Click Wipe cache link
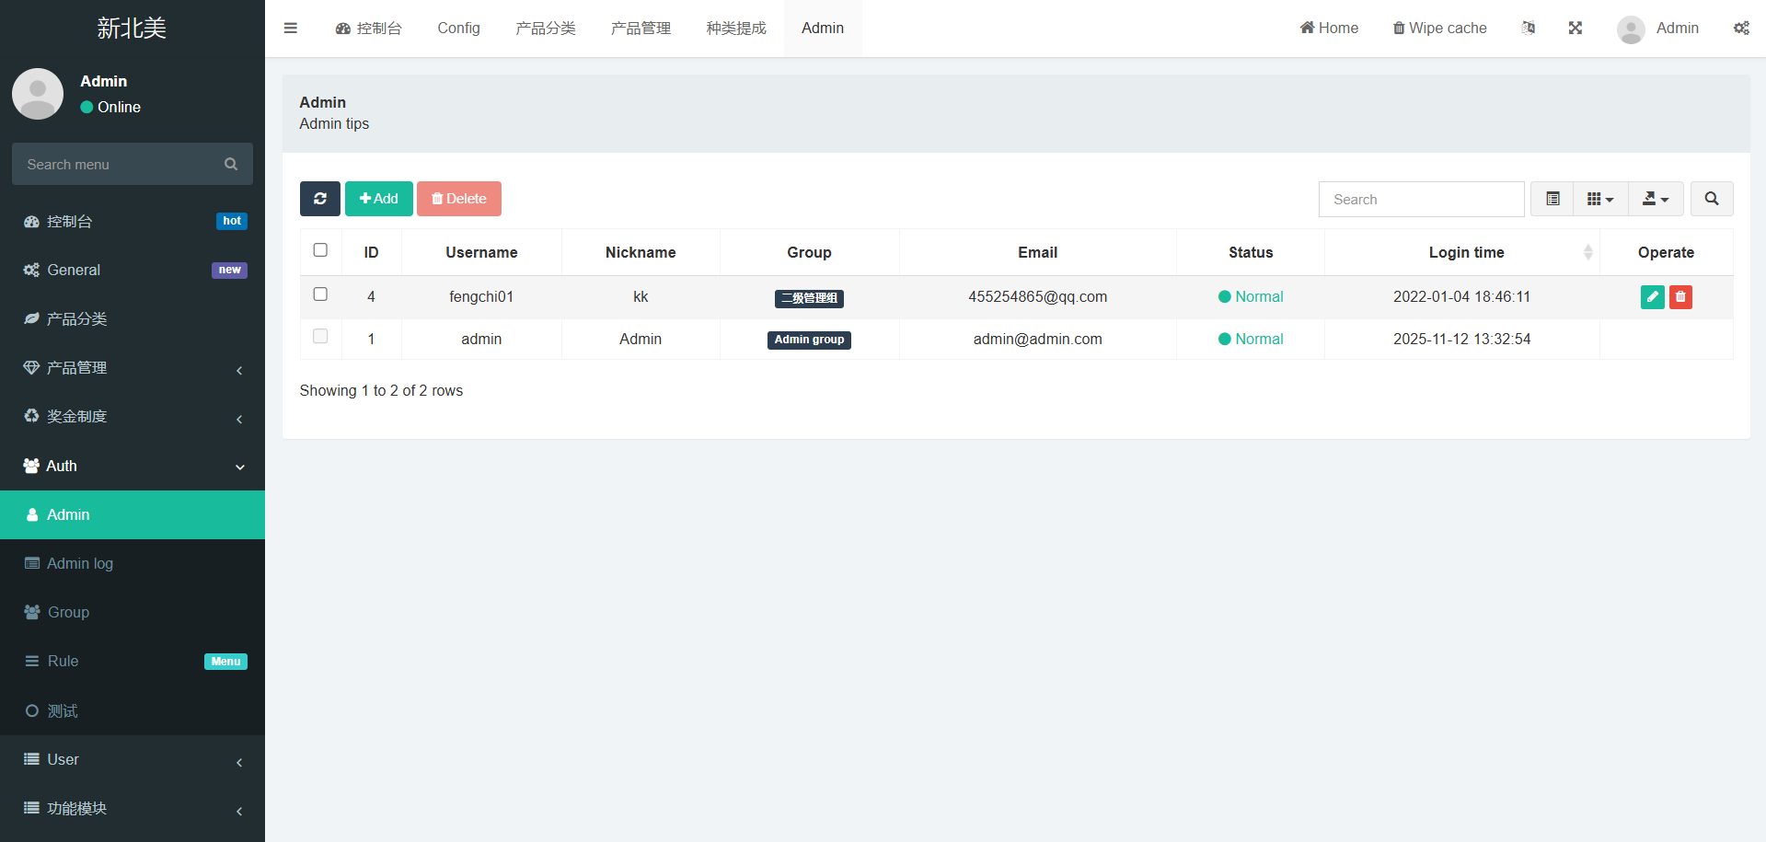The height and width of the screenshot is (842, 1766). coord(1439,29)
